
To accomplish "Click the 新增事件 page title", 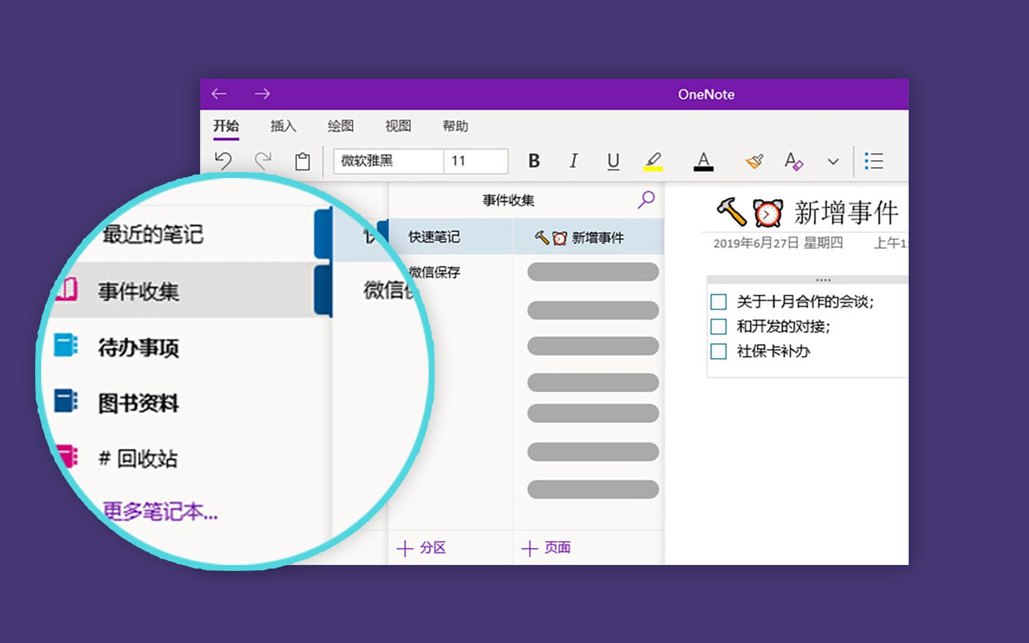I will pos(846,213).
